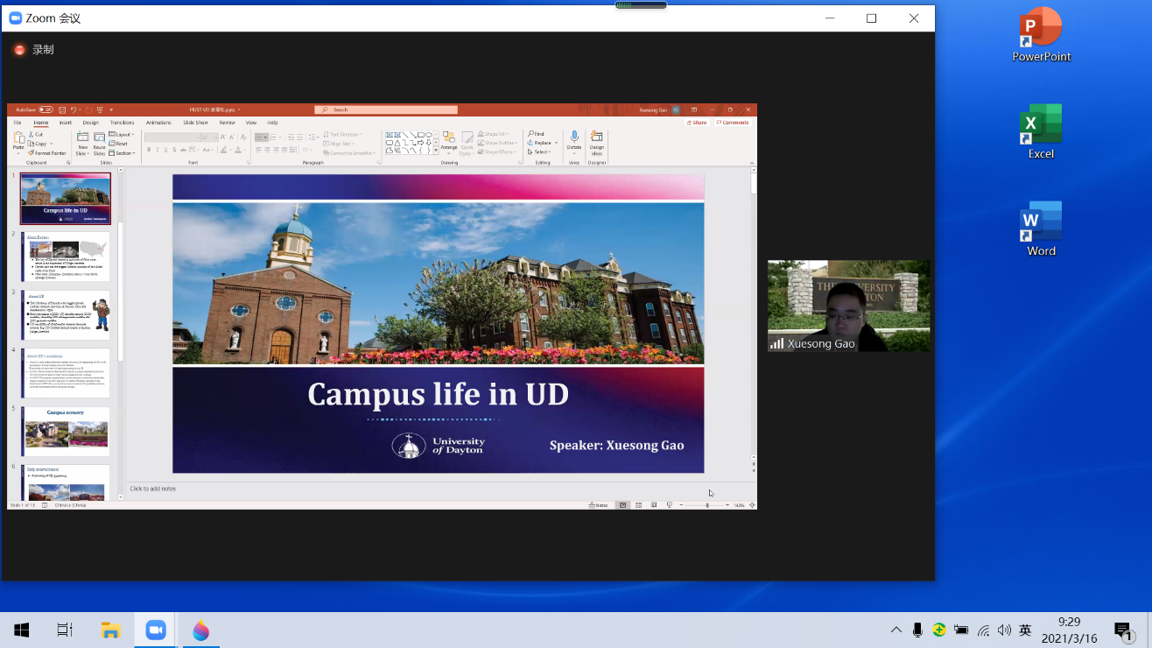The height and width of the screenshot is (648, 1152).
Task: Click the Dictate microphone icon
Action: [574, 137]
